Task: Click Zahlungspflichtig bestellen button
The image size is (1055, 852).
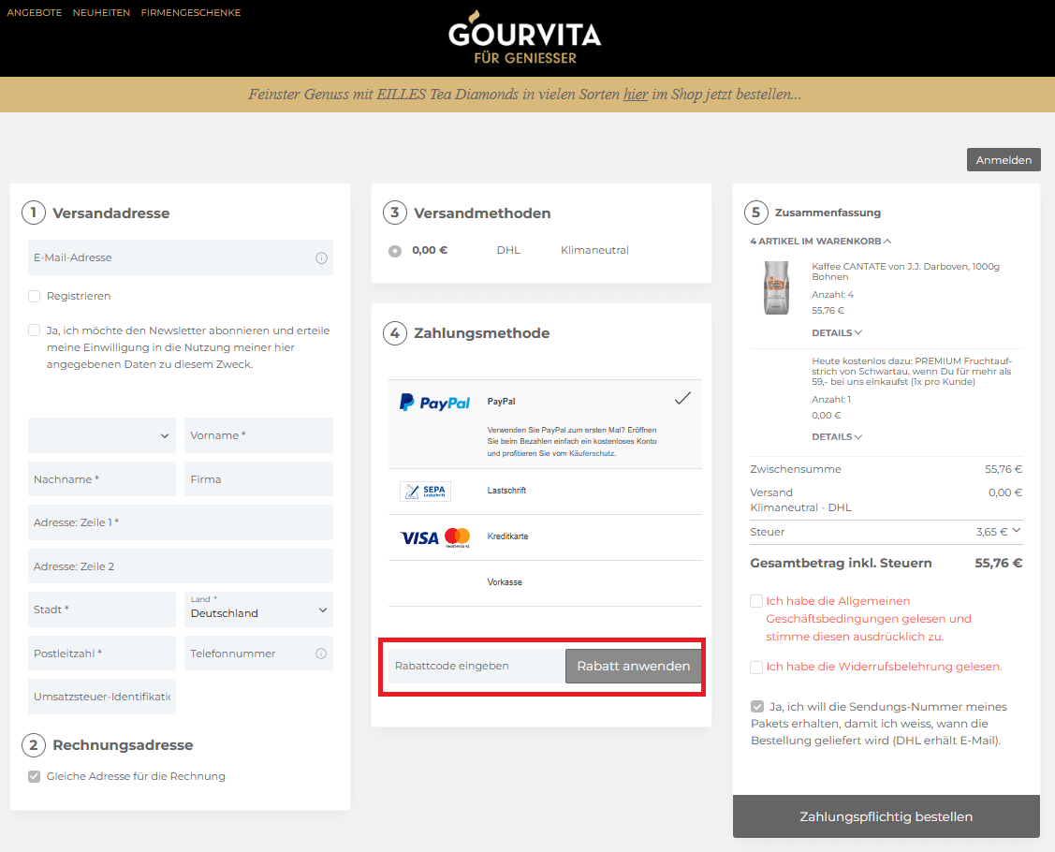Action: (x=886, y=816)
